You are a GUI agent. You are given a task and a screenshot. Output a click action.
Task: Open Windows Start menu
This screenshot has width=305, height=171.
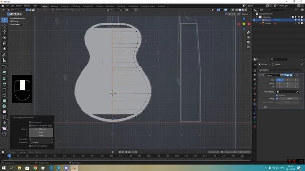(x=4, y=168)
